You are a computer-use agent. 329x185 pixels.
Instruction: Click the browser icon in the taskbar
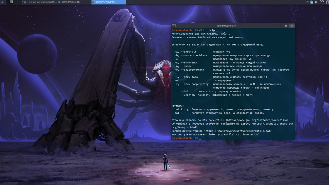coord(25,2)
